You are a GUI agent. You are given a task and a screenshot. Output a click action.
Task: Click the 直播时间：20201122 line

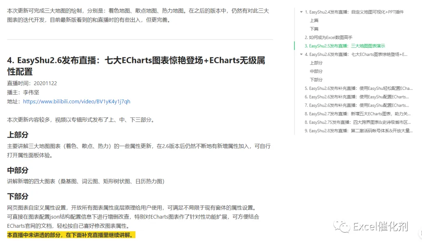pyautogui.click(x=32, y=84)
